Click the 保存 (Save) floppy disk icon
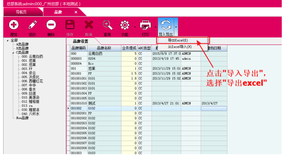 pos(70,25)
